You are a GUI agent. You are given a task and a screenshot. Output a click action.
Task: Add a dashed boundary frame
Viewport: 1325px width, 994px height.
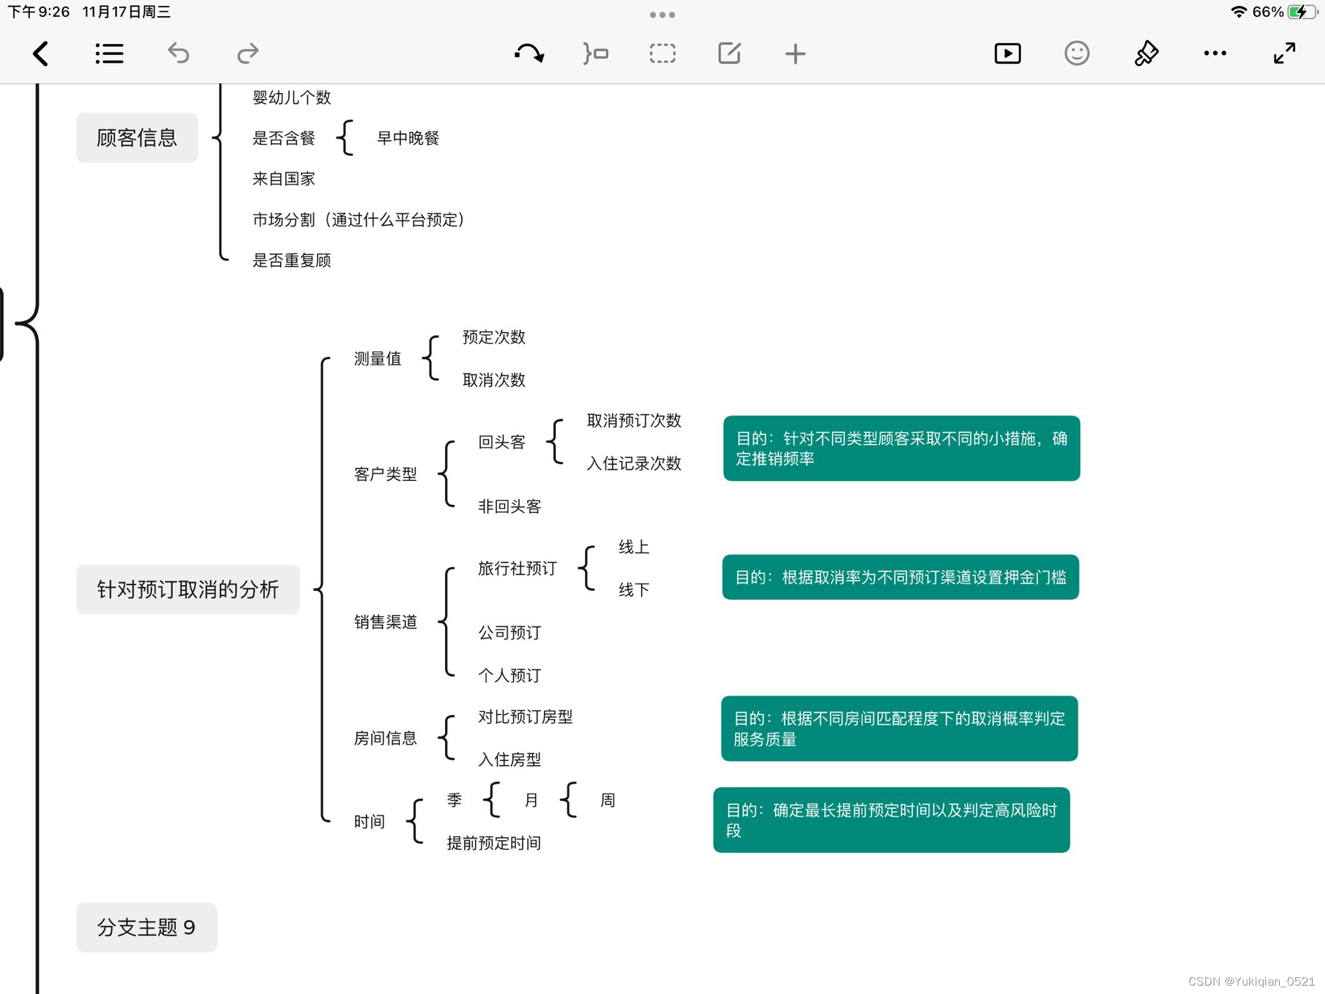pos(662,54)
